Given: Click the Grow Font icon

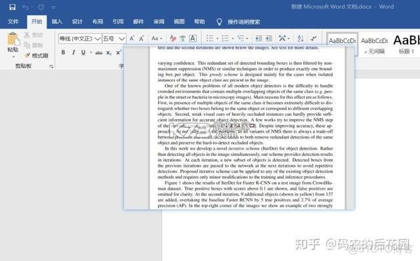Looking at the screenshot, I should (132, 39).
